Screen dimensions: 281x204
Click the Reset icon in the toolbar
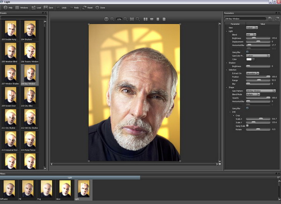pyautogui.click(x=84, y=8)
